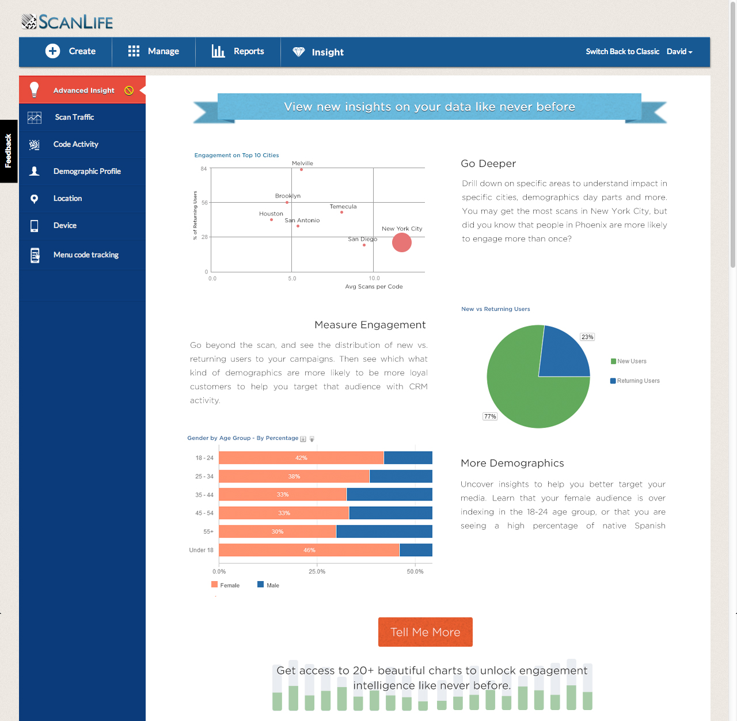Click the Location pin icon in sidebar
Image resolution: width=737 pixels, height=721 pixels.
pyautogui.click(x=35, y=199)
